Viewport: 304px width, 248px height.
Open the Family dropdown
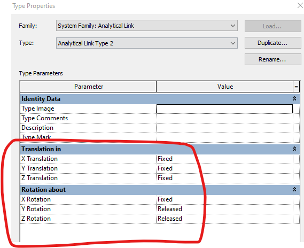[x=147, y=26]
